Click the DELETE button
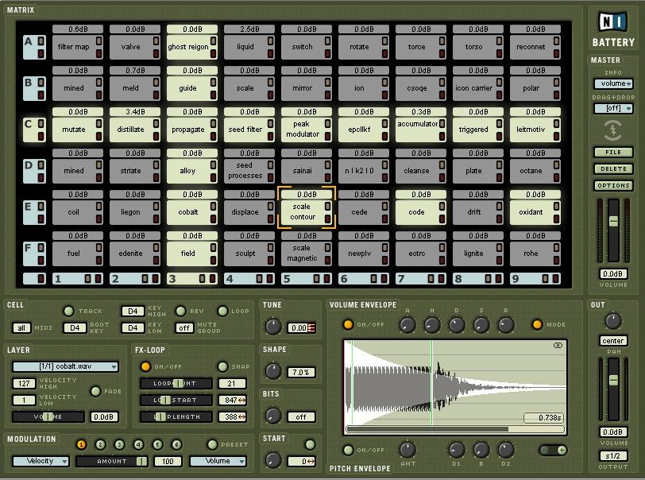This screenshot has height=480, width=645. tap(613, 168)
